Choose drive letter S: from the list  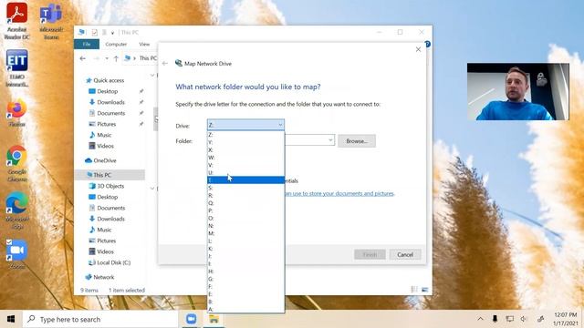[x=245, y=188]
